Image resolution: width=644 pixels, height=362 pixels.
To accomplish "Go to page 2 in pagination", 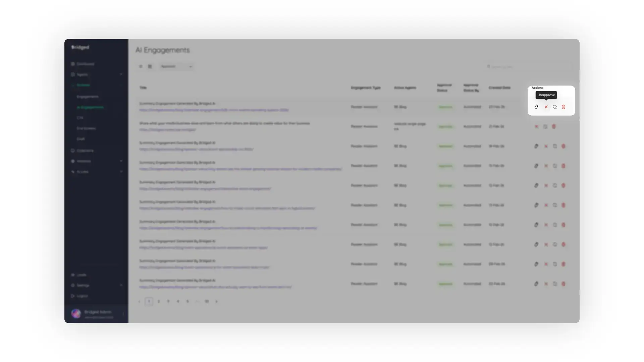I will click(x=159, y=301).
